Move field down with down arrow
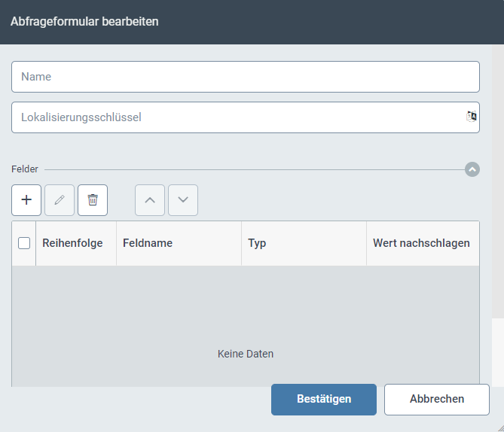 [183, 200]
